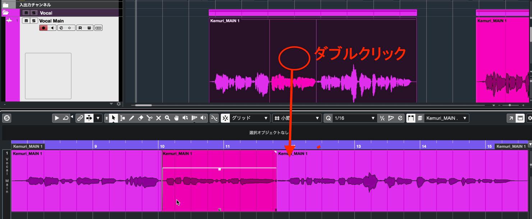Click the project horizontal scrollbar thumb

pos(143,105)
